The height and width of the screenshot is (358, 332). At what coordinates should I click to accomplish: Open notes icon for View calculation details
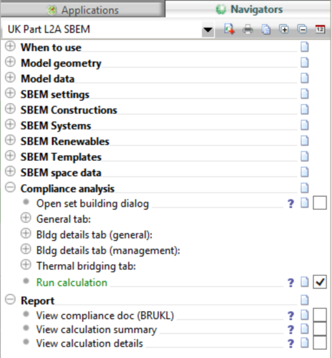pyautogui.click(x=305, y=343)
